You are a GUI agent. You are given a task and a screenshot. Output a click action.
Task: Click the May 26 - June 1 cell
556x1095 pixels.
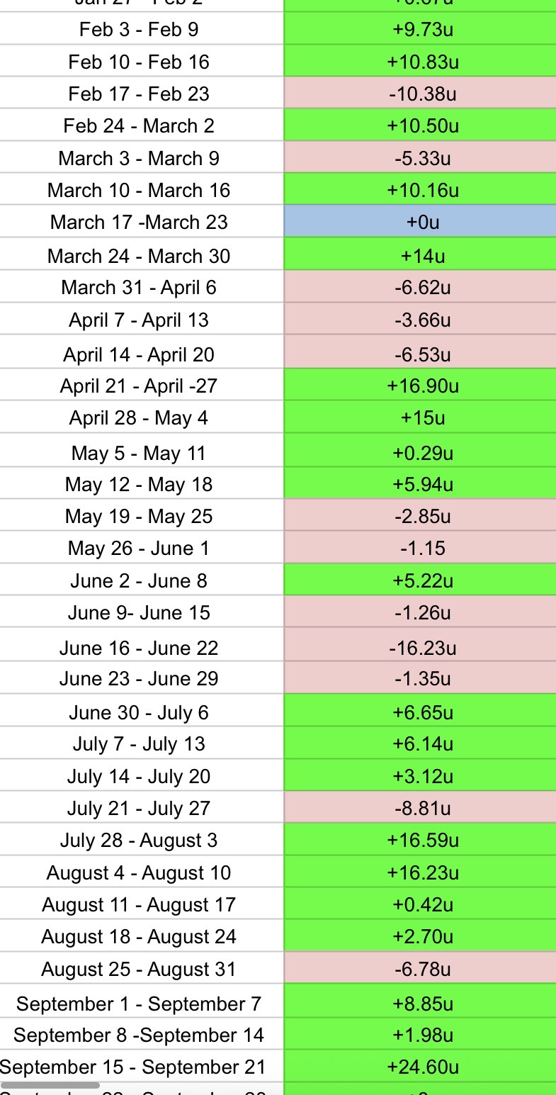click(x=139, y=548)
